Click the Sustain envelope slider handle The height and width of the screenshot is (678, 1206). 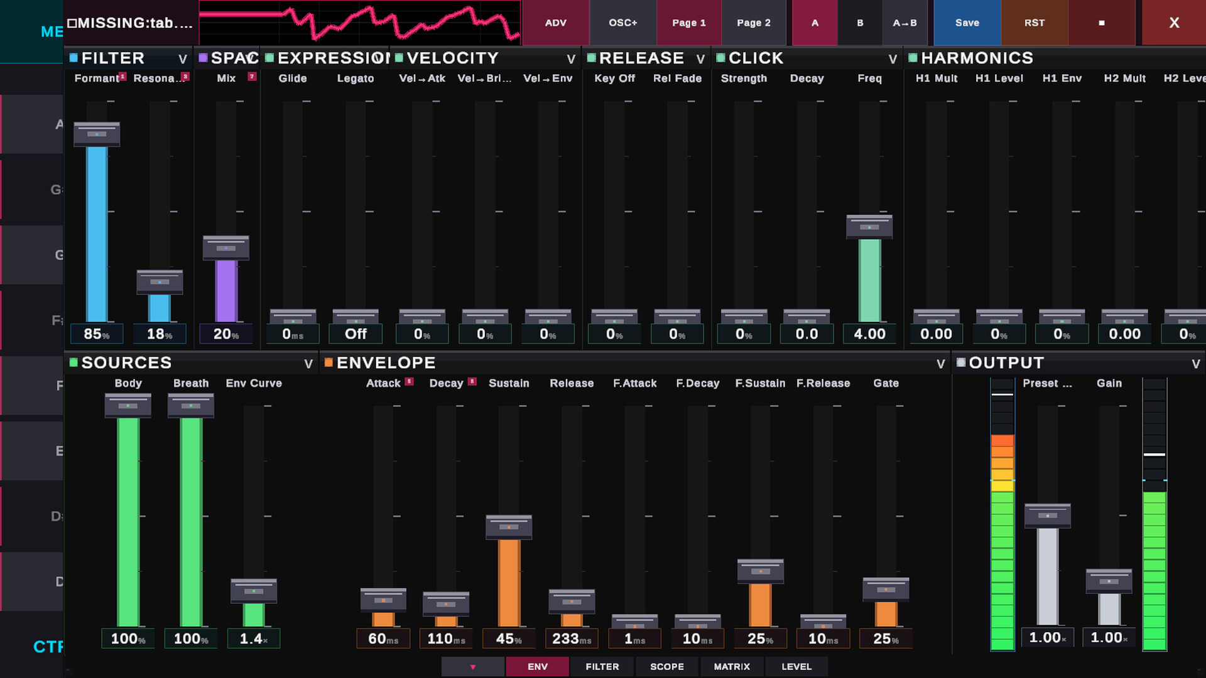(508, 527)
